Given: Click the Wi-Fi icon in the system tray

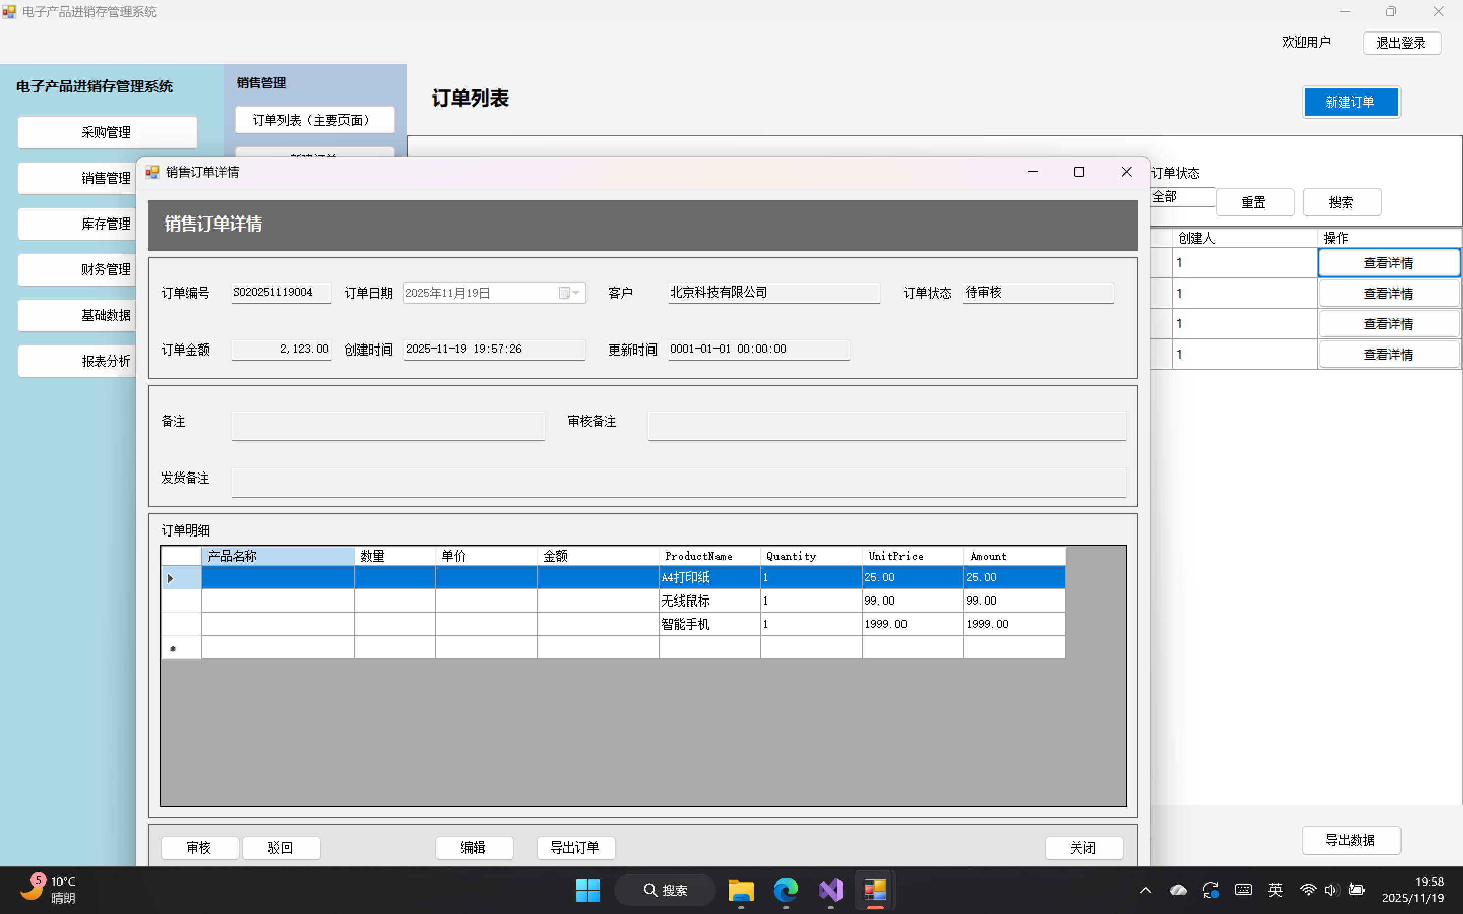Looking at the screenshot, I should coord(1308,890).
